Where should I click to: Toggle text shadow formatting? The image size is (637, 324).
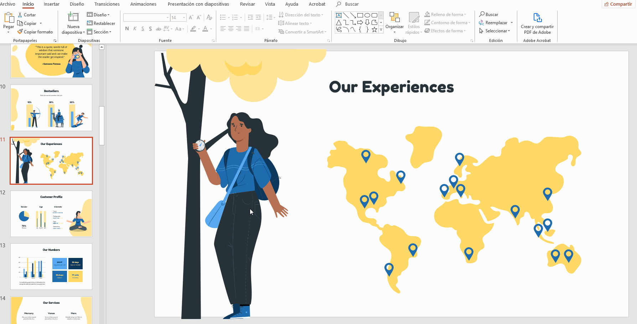pyautogui.click(x=150, y=29)
